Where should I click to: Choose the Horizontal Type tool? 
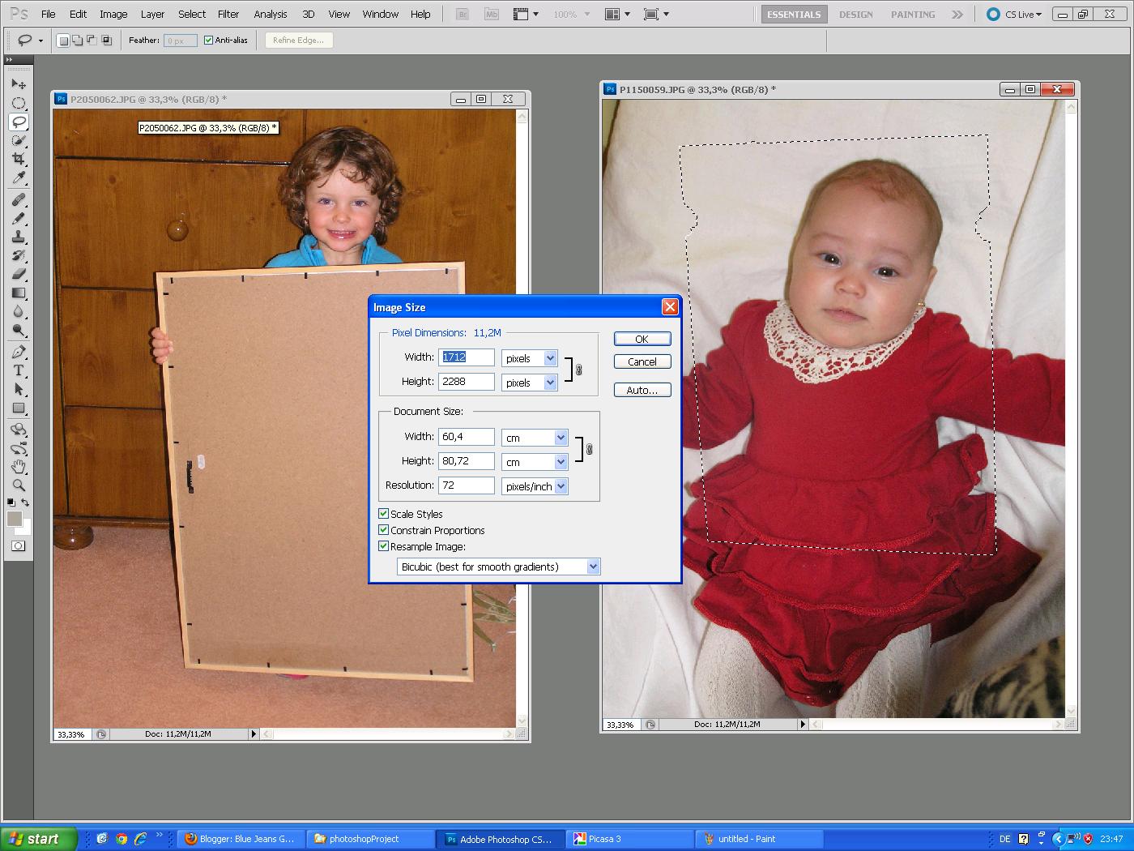pos(19,370)
